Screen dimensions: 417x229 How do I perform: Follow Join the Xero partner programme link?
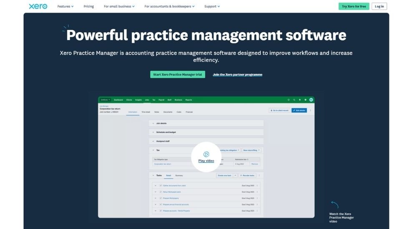pyautogui.click(x=238, y=75)
